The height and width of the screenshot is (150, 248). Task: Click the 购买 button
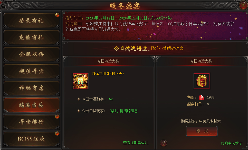coord(202,131)
